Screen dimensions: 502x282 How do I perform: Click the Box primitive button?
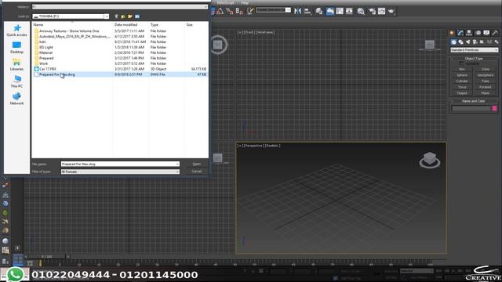[x=462, y=69]
